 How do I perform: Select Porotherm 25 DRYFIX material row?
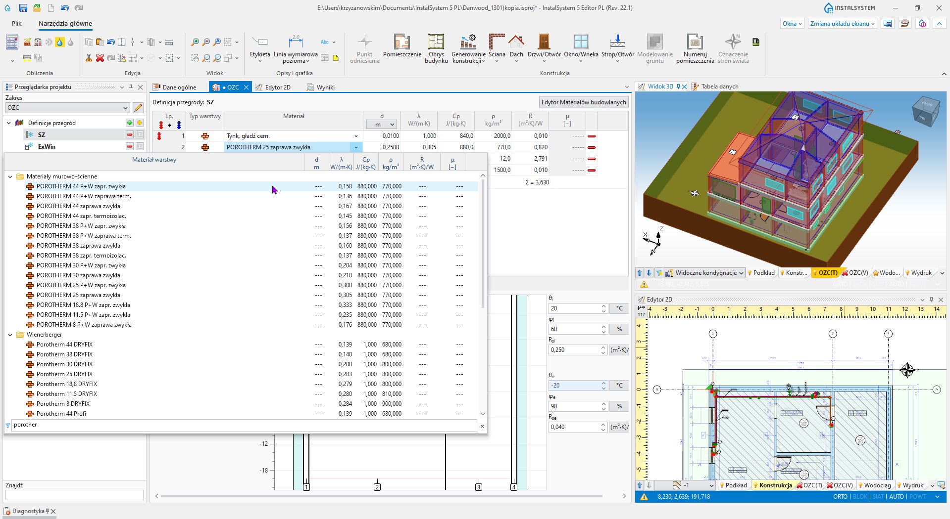(242, 374)
